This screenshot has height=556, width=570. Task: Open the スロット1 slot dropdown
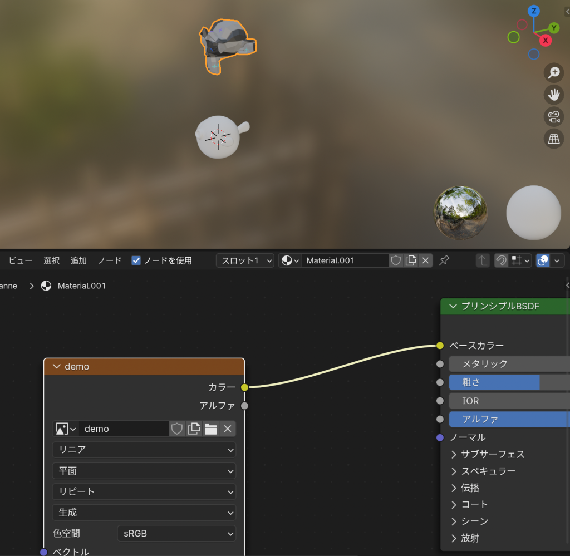click(x=245, y=260)
